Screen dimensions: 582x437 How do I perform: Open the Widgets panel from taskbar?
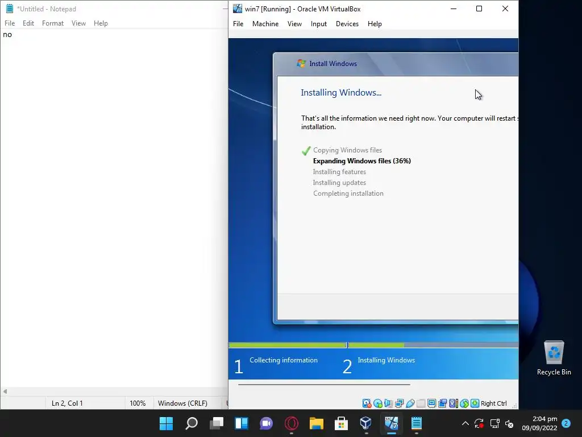click(x=242, y=423)
